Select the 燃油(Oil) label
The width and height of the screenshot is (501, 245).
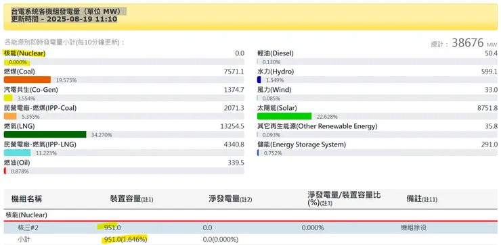[x=17, y=163]
